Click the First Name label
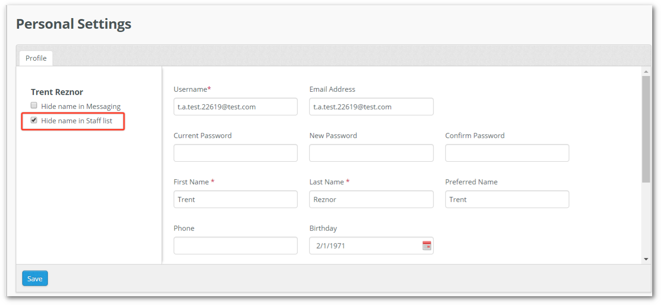 click(194, 182)
